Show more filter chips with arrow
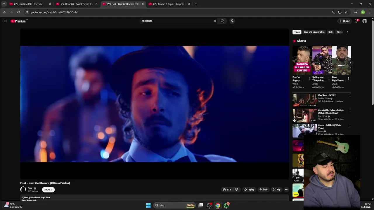Viewport: 374px width, 210px height. click(x=348, y=32)
